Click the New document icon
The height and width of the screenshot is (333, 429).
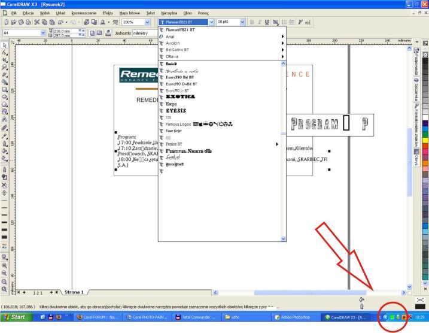point(5,22)
